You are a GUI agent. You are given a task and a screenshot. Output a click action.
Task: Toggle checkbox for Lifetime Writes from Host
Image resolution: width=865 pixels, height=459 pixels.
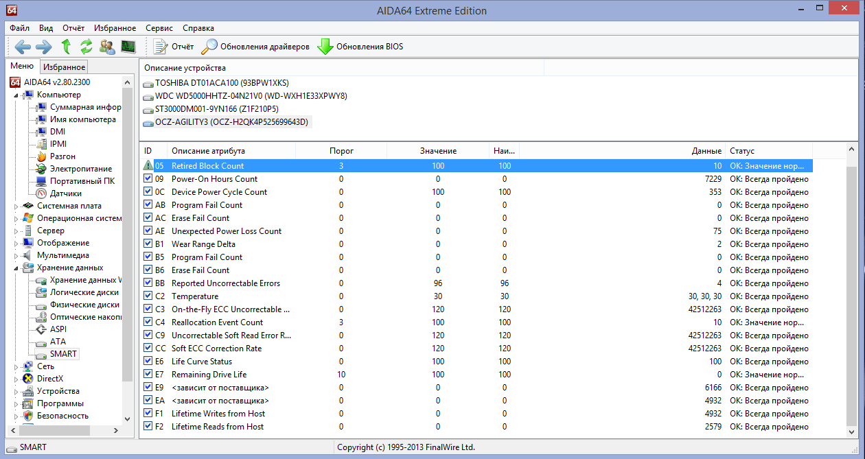(x=148, y=414)
